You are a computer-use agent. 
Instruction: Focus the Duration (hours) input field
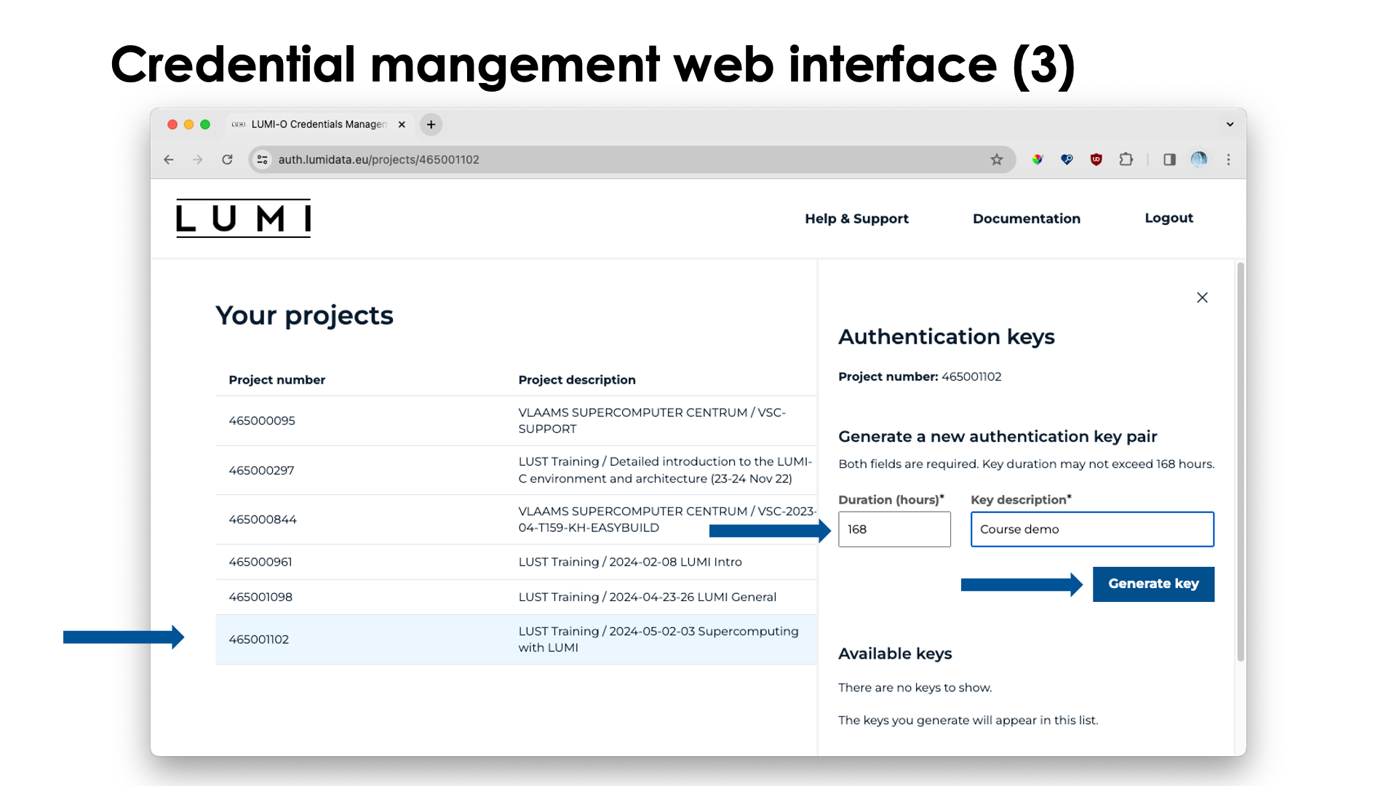pos(894,529)
